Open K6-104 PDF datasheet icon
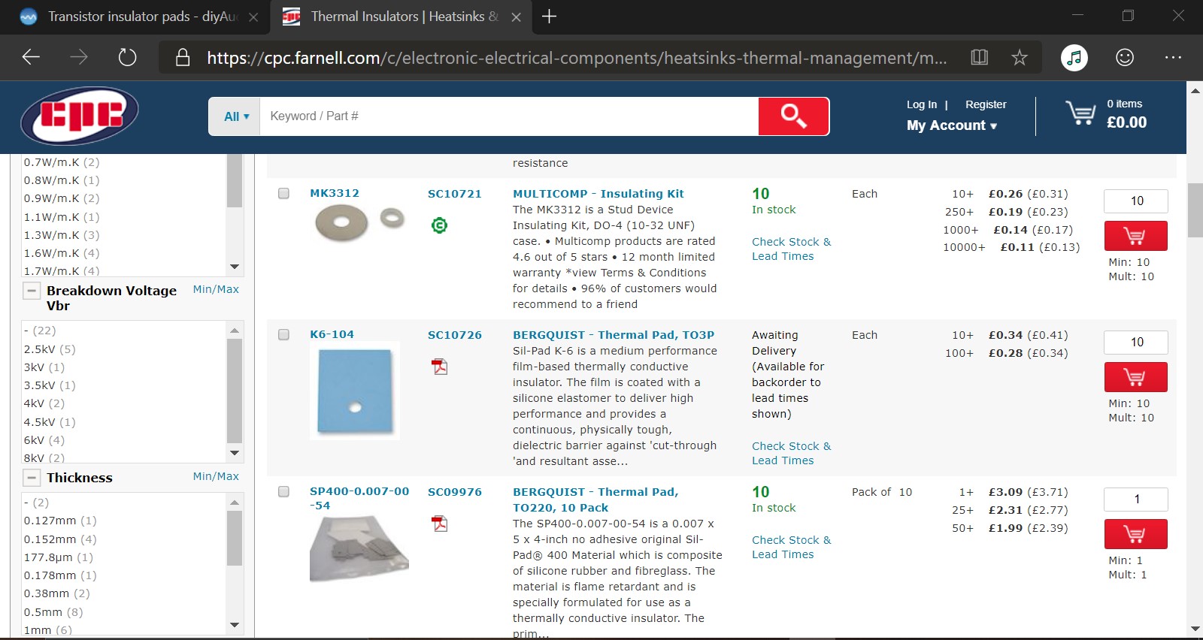The image size is (1203, 640). click(439, 367)
